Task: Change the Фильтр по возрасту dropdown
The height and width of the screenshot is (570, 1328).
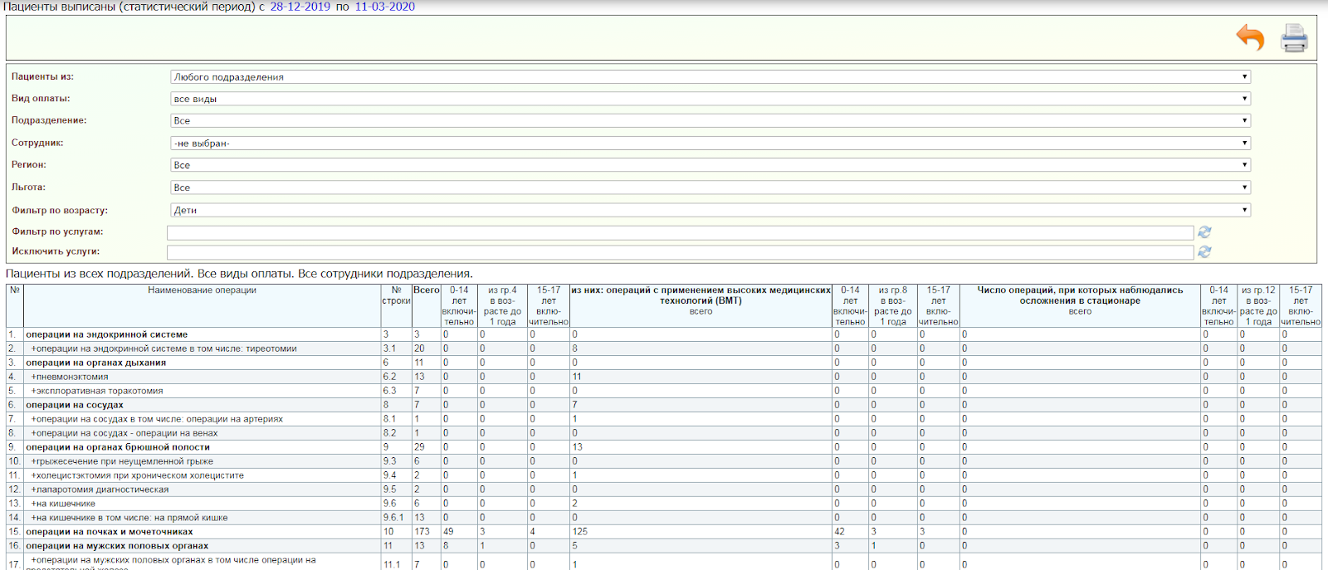Action: (710, 210)
